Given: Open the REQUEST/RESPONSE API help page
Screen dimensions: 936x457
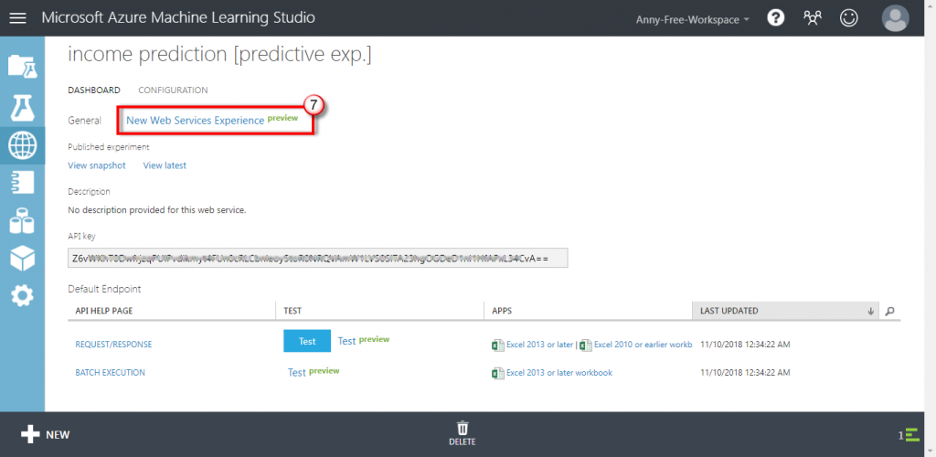Looking at the screenshot, I should (x=113, y=345).
